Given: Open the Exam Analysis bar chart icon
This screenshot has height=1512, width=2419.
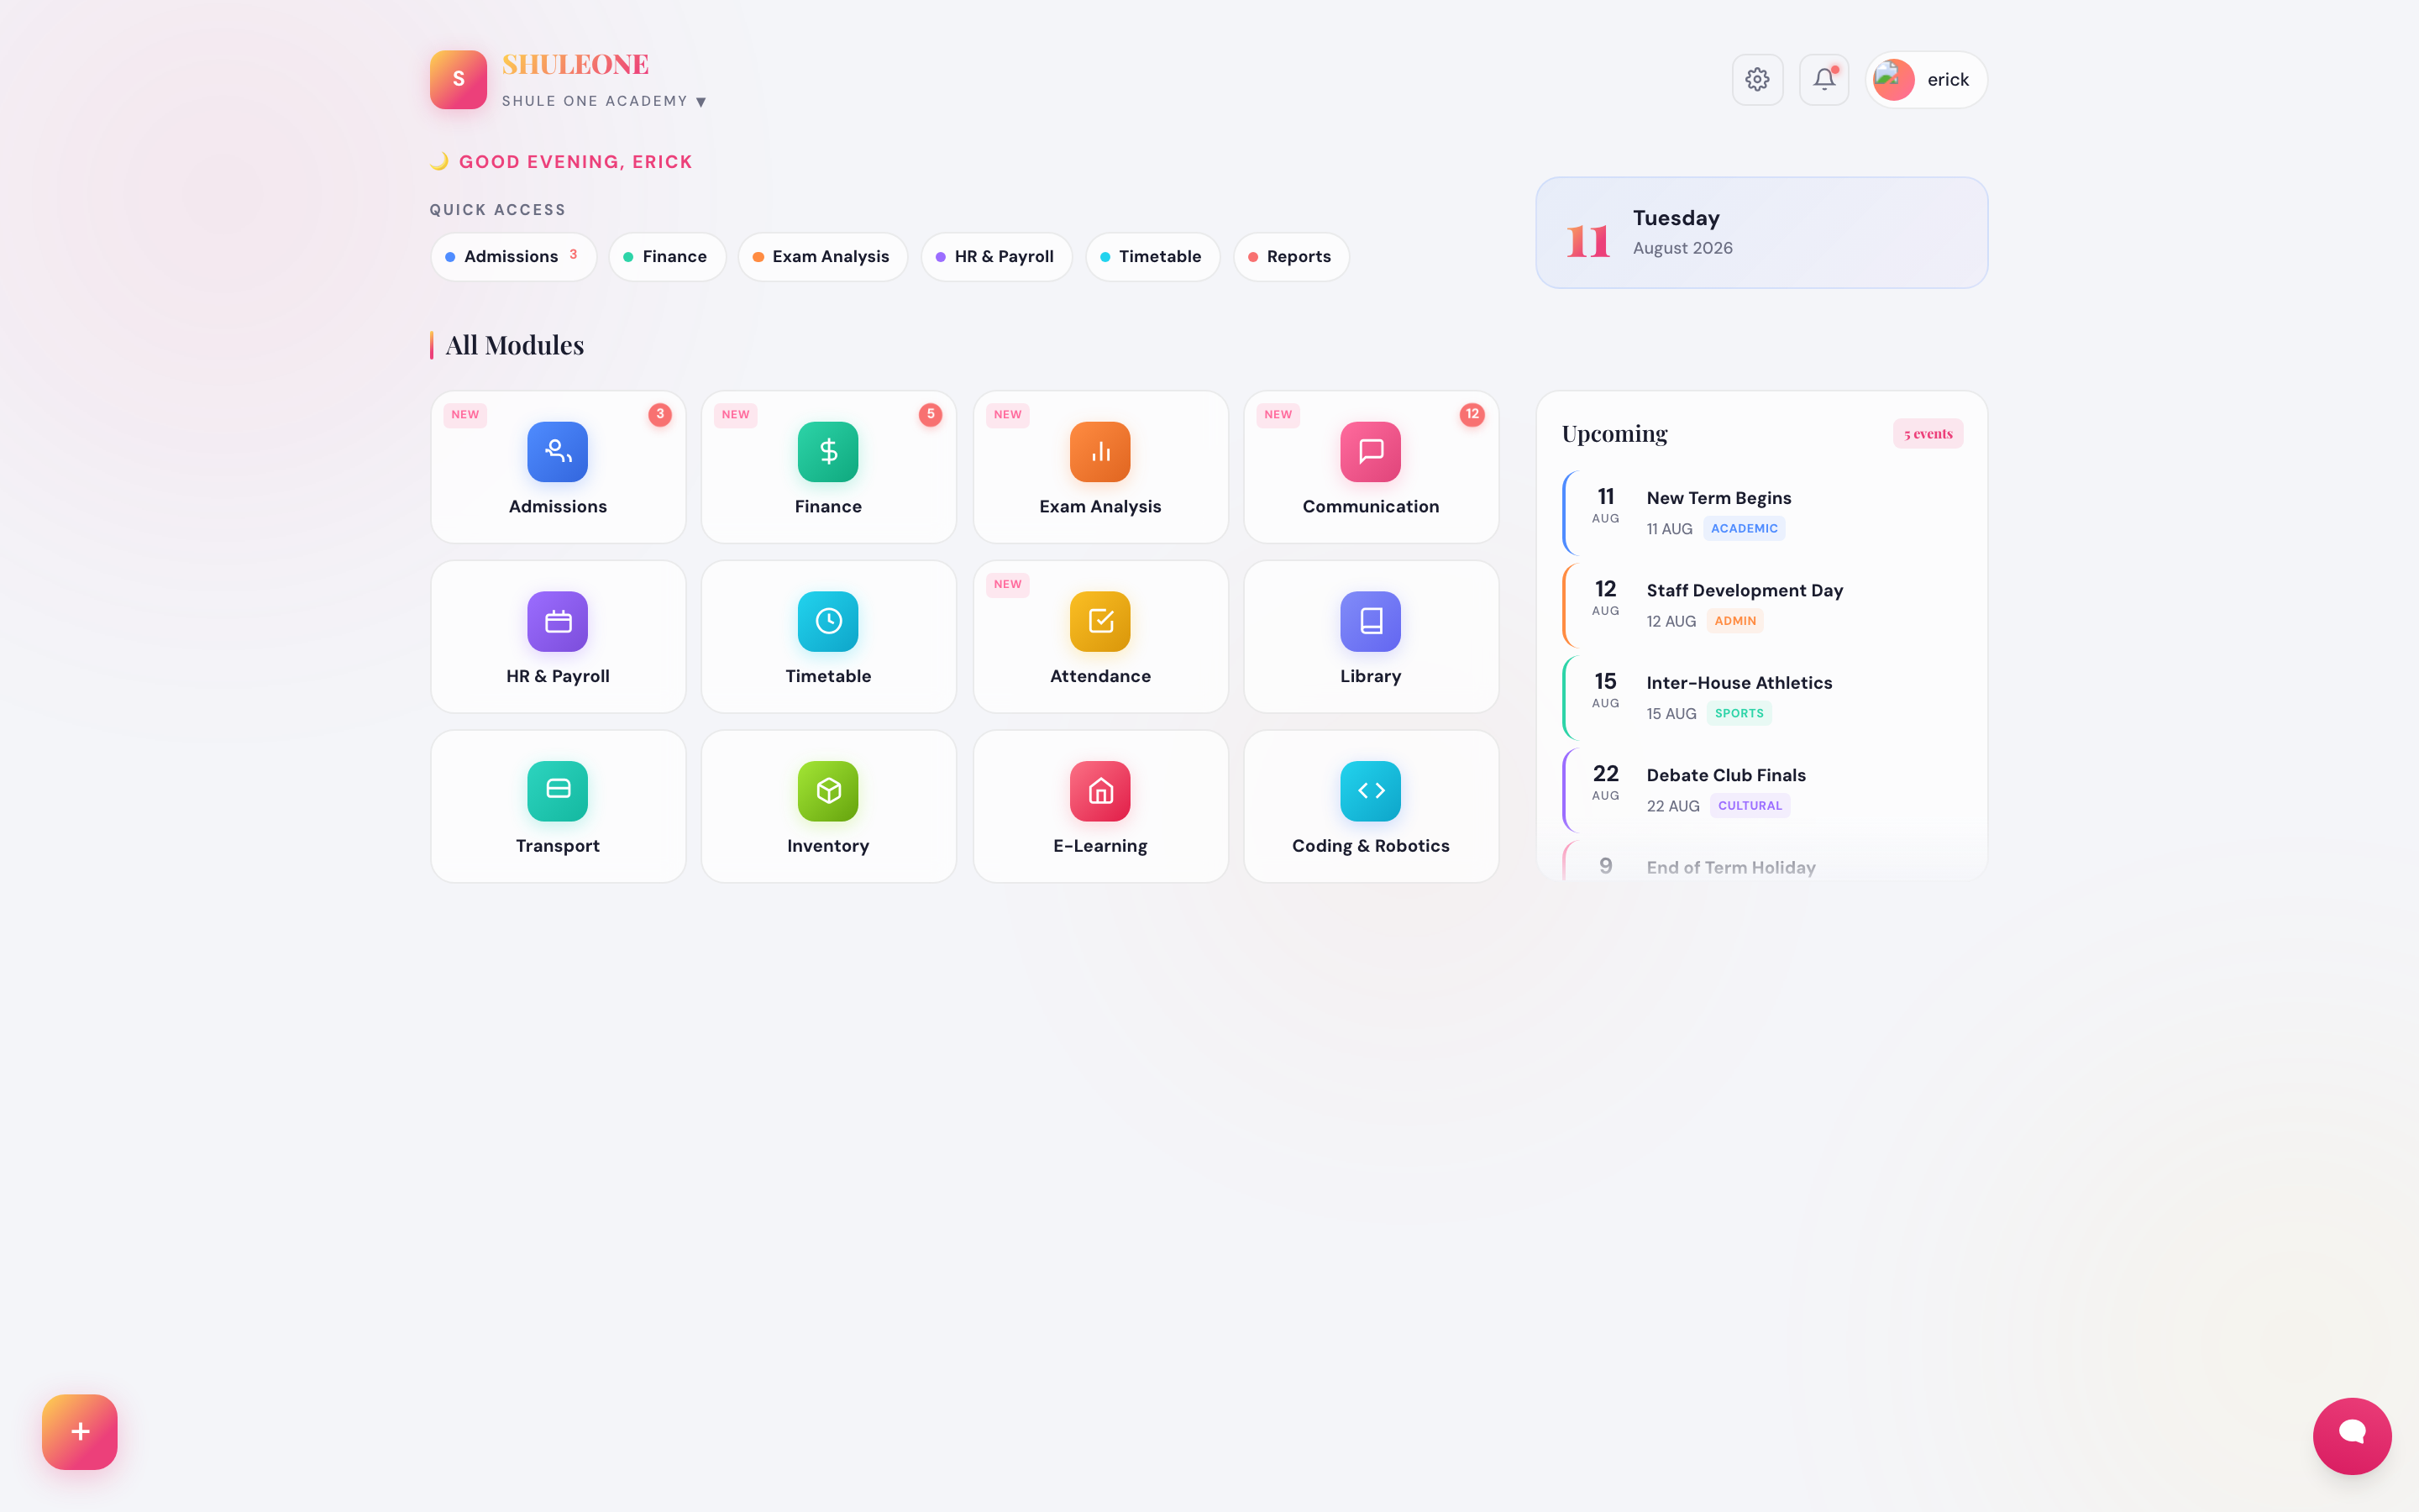Looking at the screenshot, I should click(1099, 452).
